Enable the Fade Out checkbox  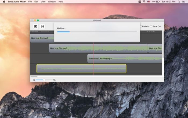pyautogui.click(x=151, y=26)
